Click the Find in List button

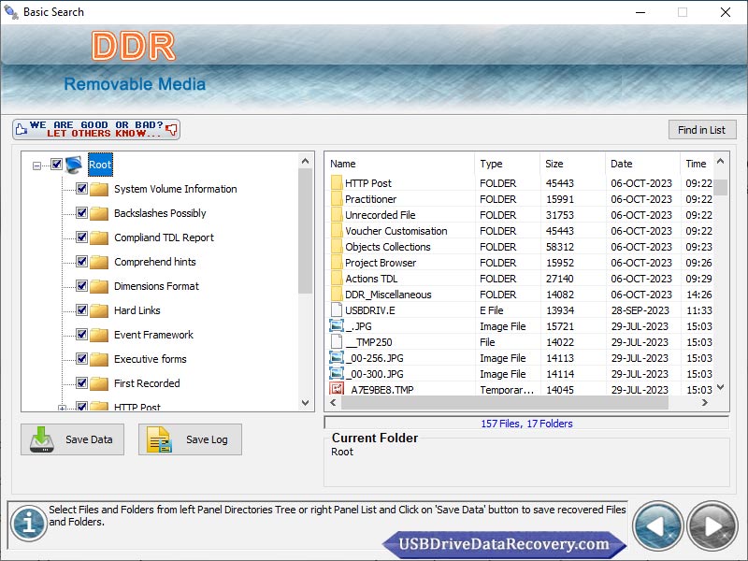point(702,130)
